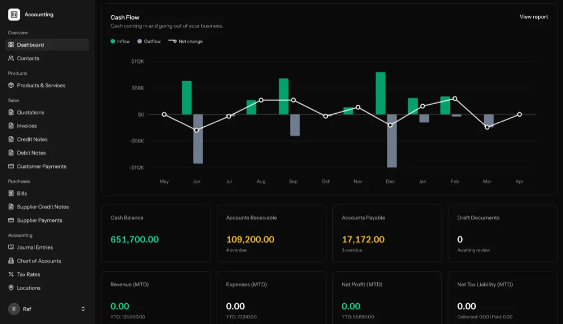Click the Bills receipt icon

[11, 193]
